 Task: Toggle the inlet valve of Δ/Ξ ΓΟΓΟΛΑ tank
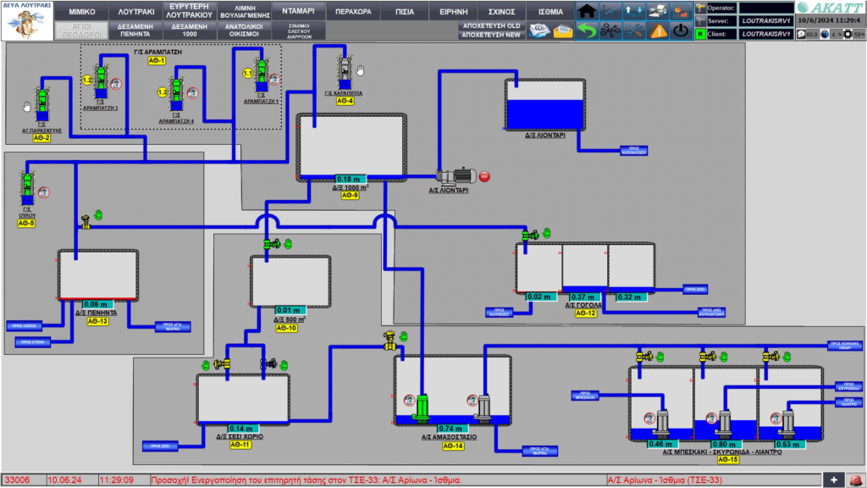[x=529, y=236]
